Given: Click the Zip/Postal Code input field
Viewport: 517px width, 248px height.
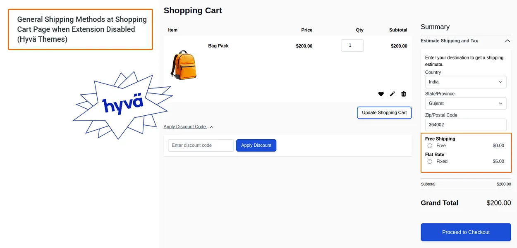Looking at the screenshot, I should tap(466, 125).
